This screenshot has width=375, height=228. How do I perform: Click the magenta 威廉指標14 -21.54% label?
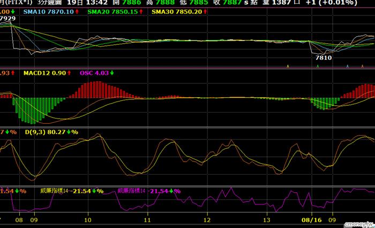point(149,191)
